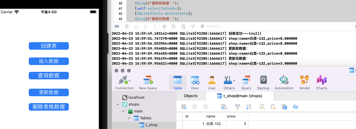356x129 pixels.
Task: Collapse the Tables tree node
Action: 129,118
